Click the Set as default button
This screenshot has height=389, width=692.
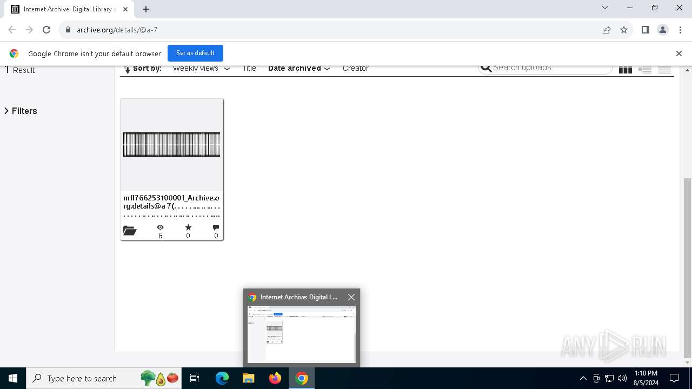point(195,53)
